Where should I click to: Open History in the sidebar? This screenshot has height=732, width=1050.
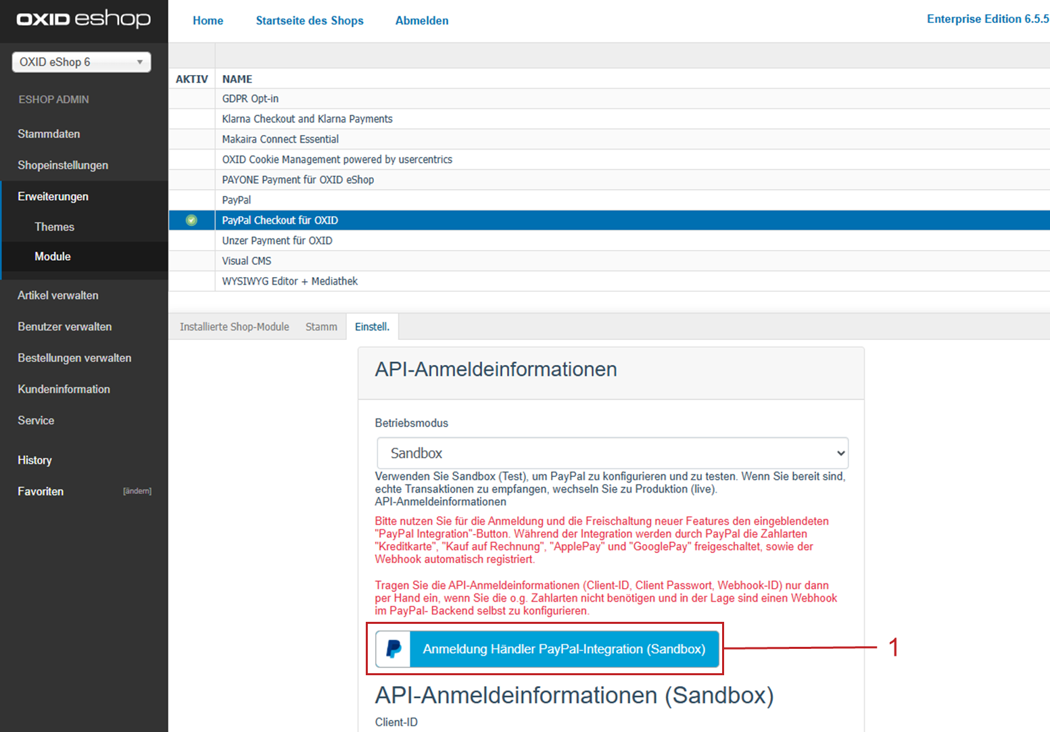[34, 460]
